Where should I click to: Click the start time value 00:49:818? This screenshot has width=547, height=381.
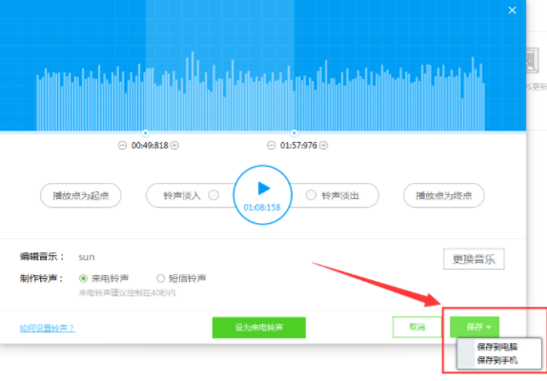tap(150, 146)
